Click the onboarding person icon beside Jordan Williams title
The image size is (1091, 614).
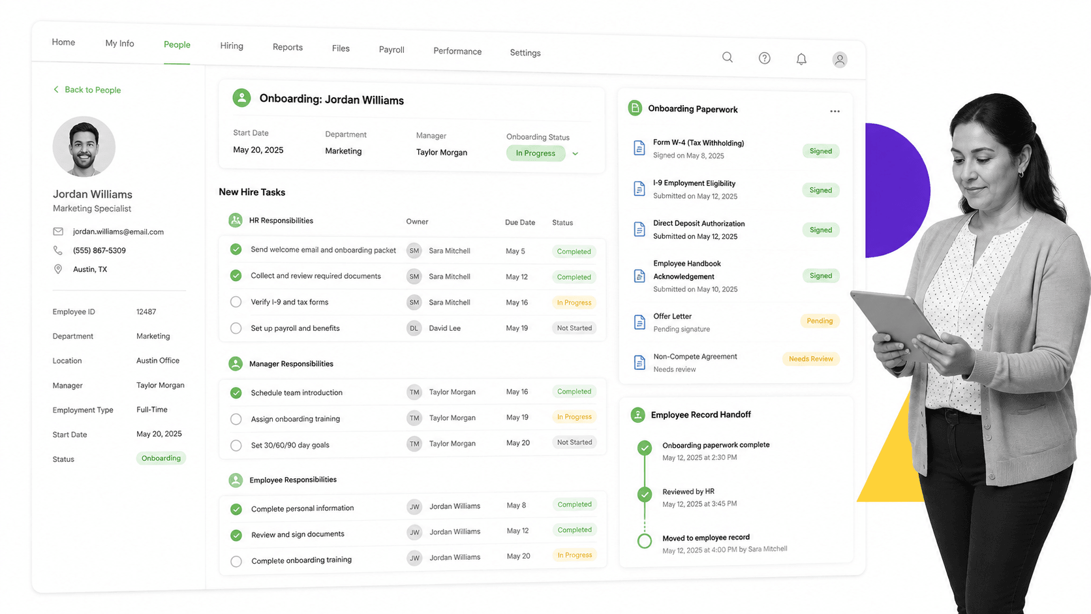241,98
